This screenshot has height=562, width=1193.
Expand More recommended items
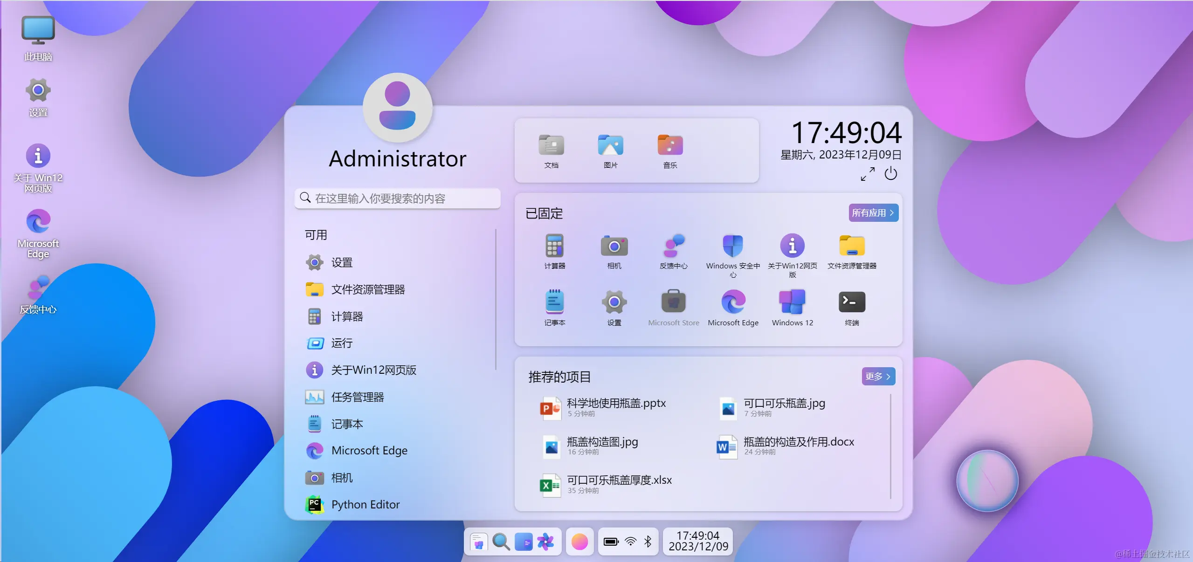878,377
